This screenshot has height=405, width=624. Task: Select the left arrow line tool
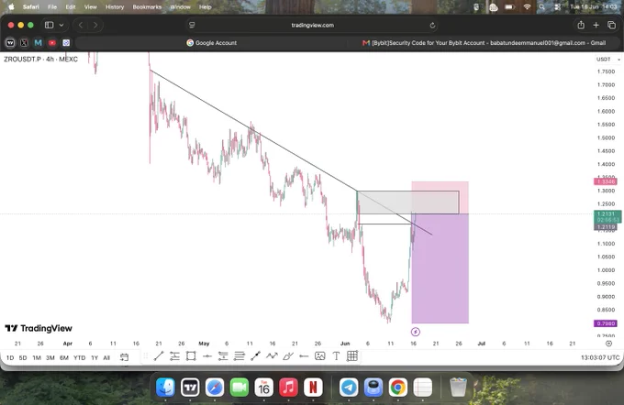[x=304, y=356]
